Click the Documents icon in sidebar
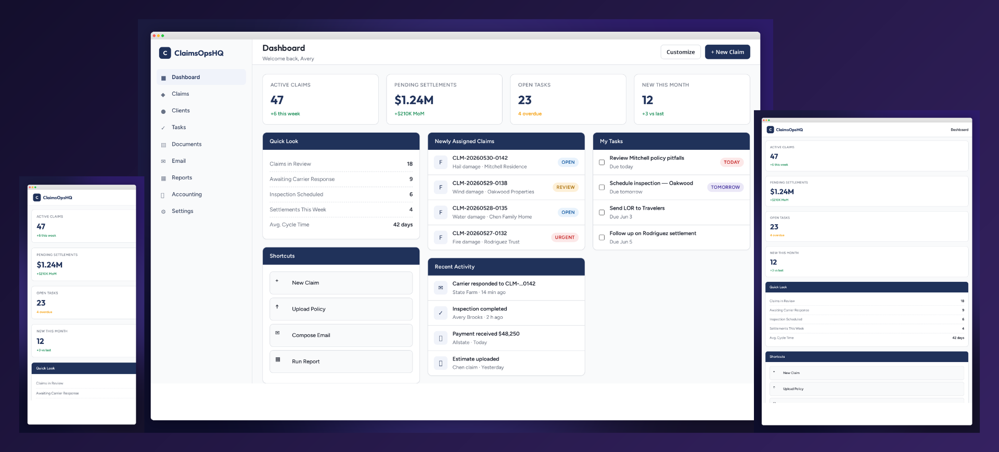The width and height of the screenshot is (999, 452). 163,145
